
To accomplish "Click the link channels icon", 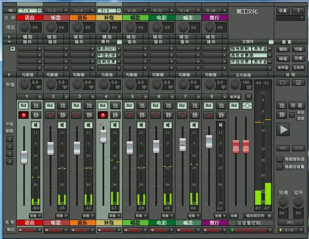I will point(283,148).
